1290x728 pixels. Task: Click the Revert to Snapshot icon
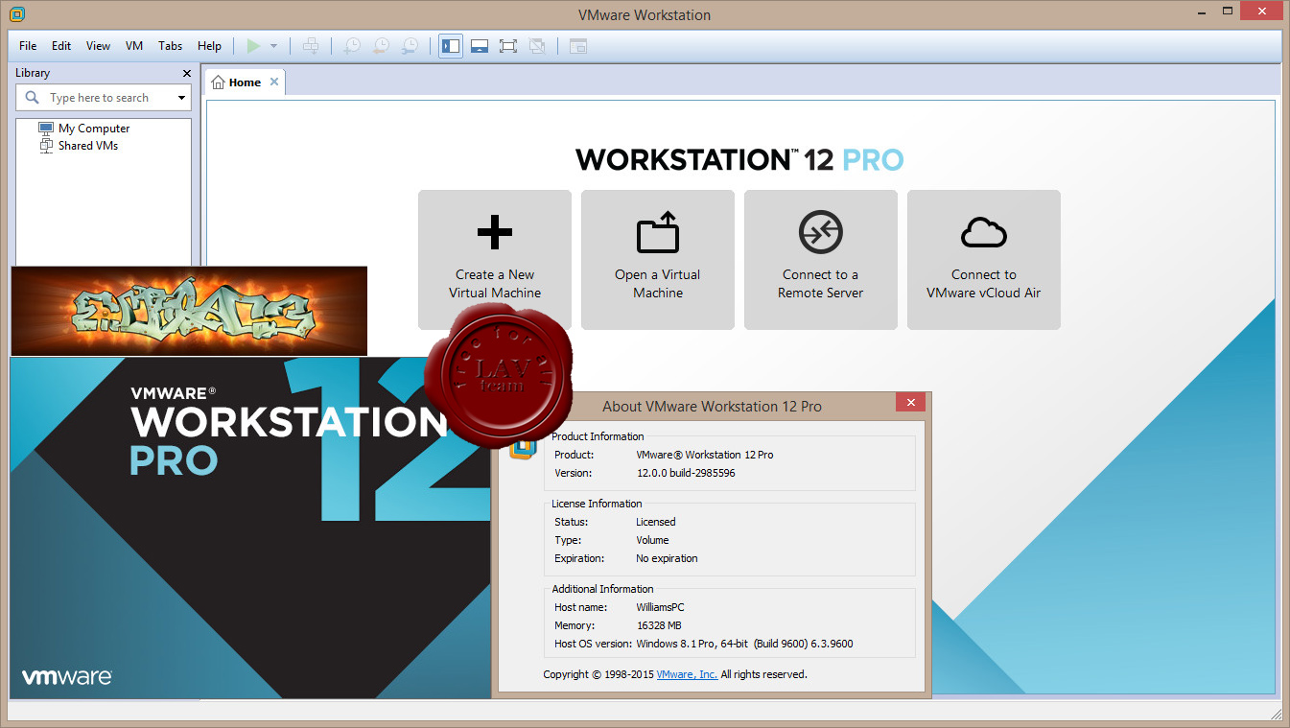click(381, 46)
